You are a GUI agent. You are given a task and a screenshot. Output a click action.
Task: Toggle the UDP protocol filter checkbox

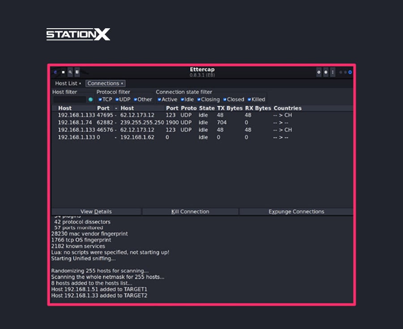(x=117, y=100)
